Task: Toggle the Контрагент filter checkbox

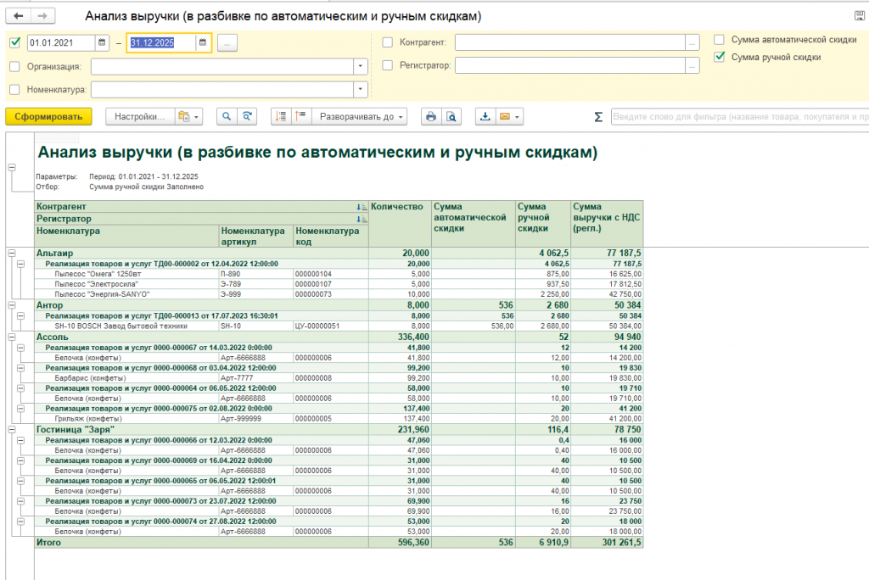Action: pos(388,42)
